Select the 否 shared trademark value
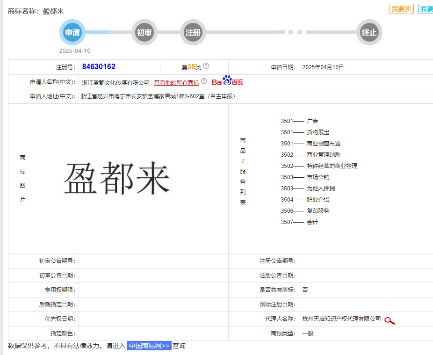The height and width of the screenshot is (355, 433). coord(305,290)
